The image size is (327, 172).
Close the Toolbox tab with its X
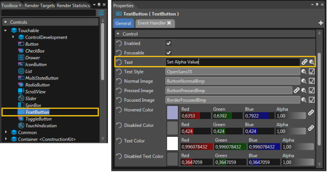pos(20,5)
